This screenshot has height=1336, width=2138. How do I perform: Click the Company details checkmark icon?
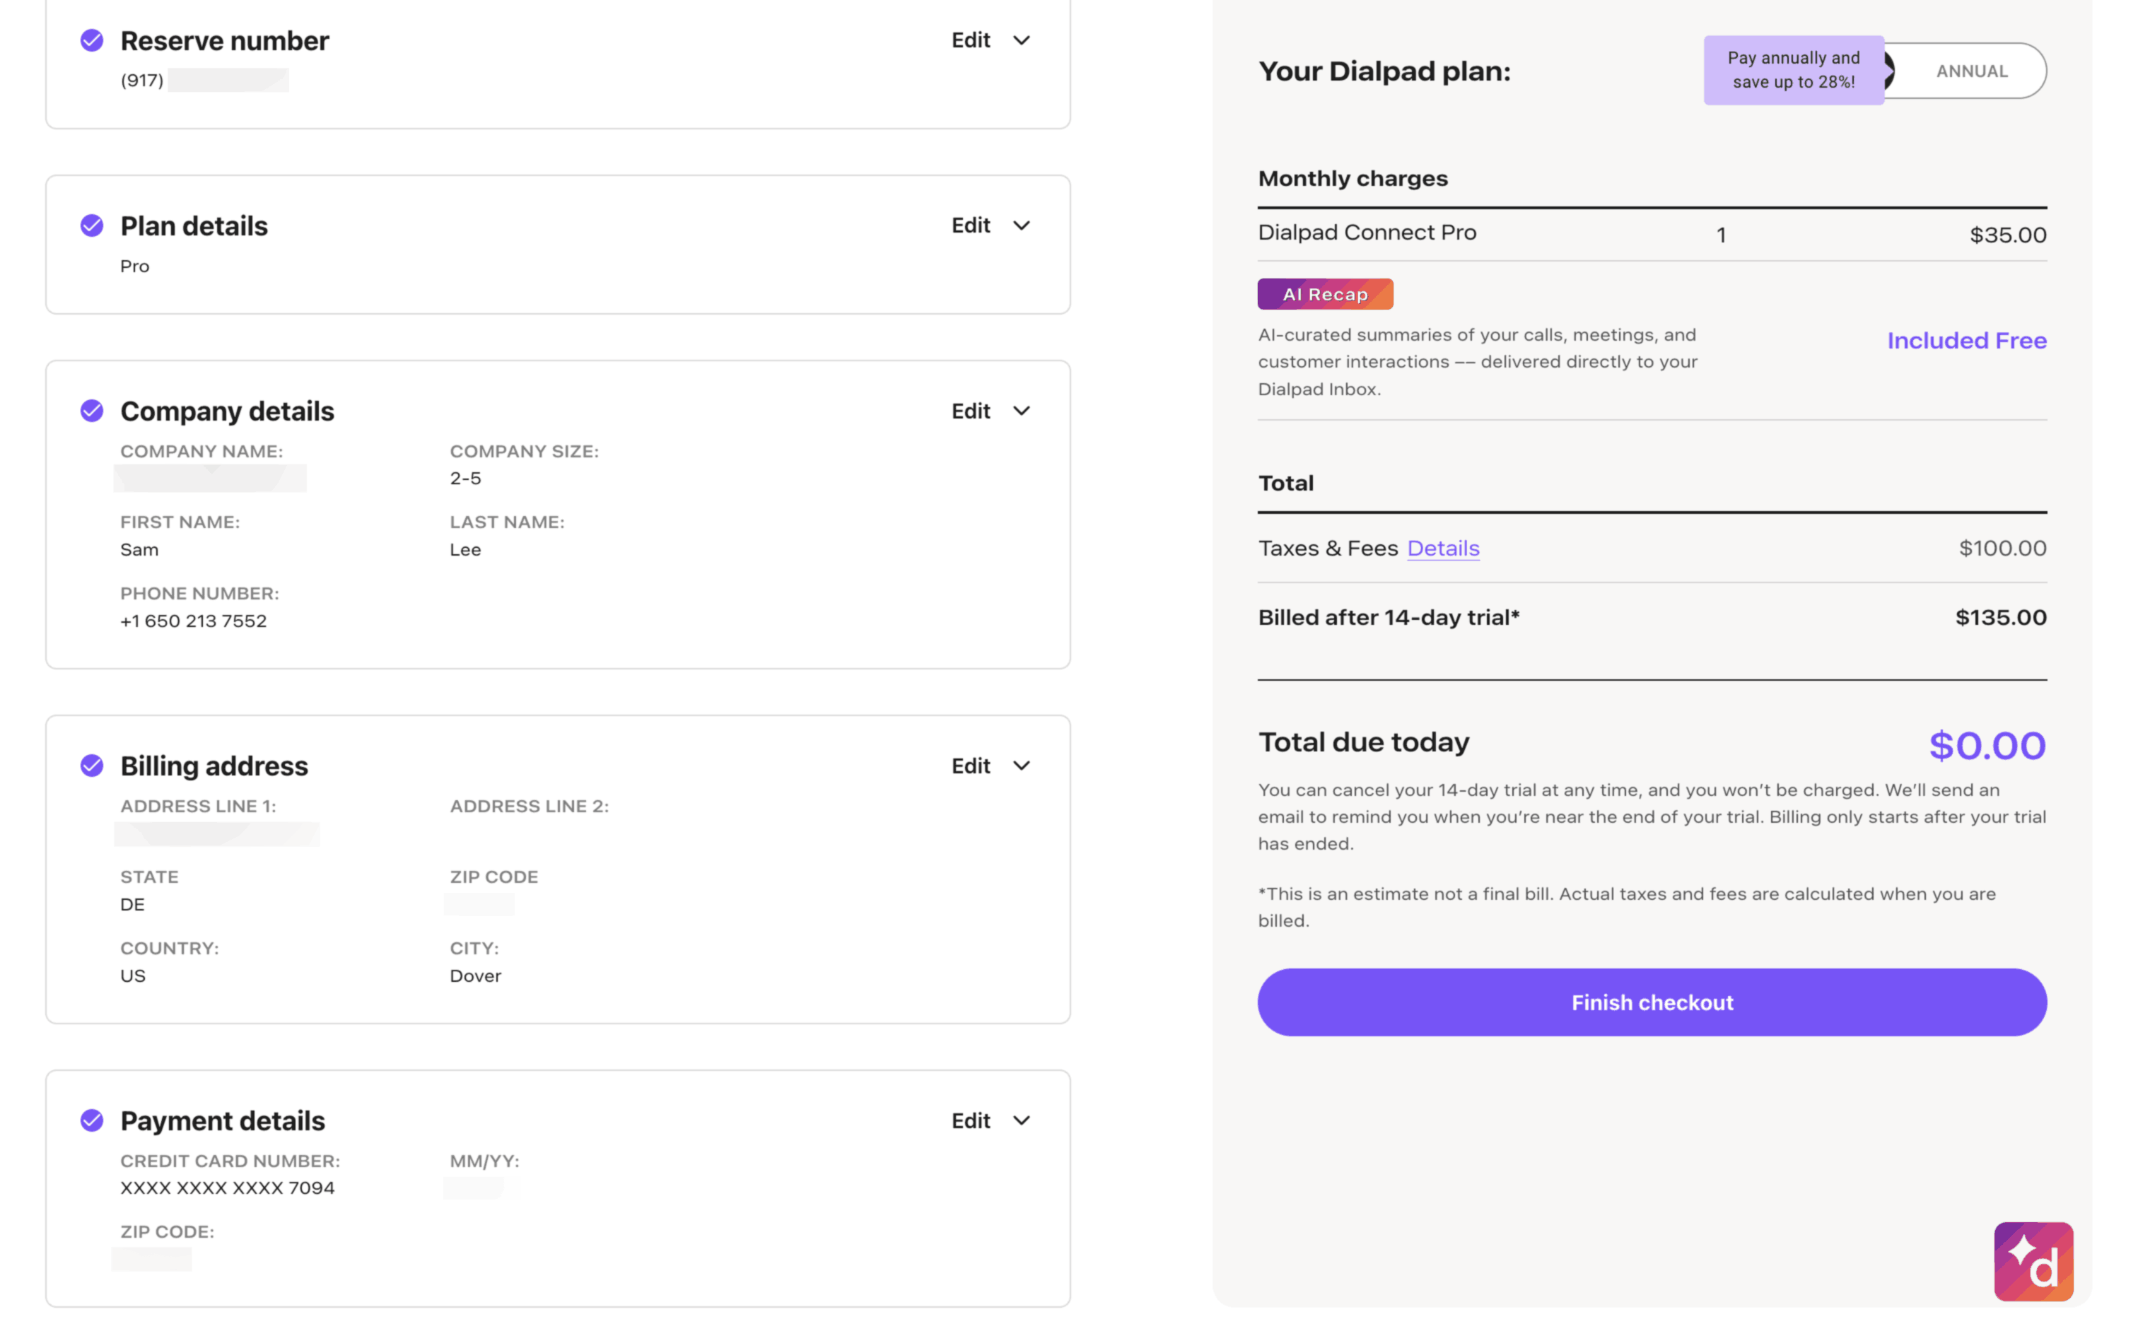pyautogui.click(x=92, y=411)
